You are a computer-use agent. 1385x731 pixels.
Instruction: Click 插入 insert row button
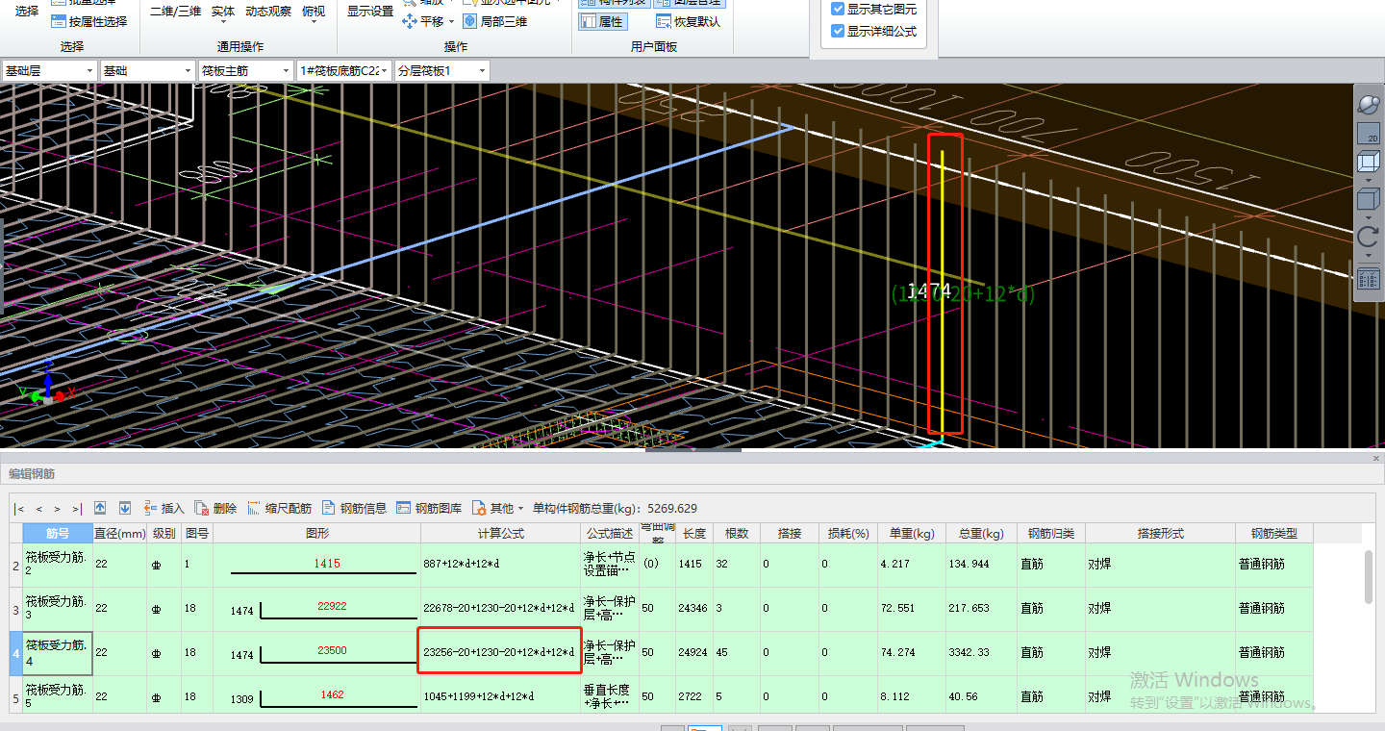coord(164,508)
